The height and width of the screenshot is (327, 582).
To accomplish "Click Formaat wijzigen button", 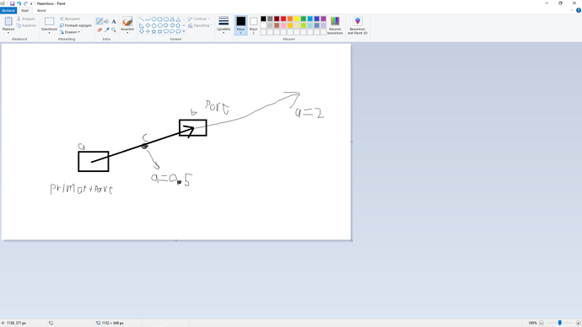I will 76,25.
